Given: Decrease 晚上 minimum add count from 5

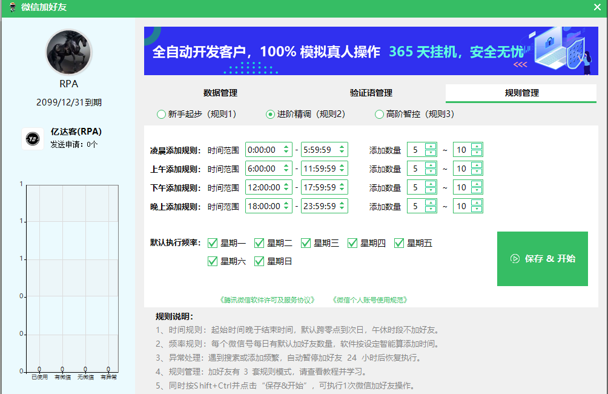Looking at the screenshot, I should click(431, 209).
